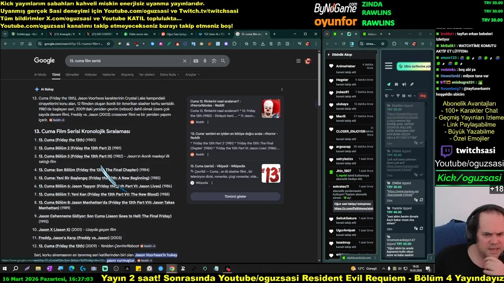Expand the Araçlar tools dropdown
Image resolution: width=504 pixels, height=283 pixels.
click(x=192, y=75)
